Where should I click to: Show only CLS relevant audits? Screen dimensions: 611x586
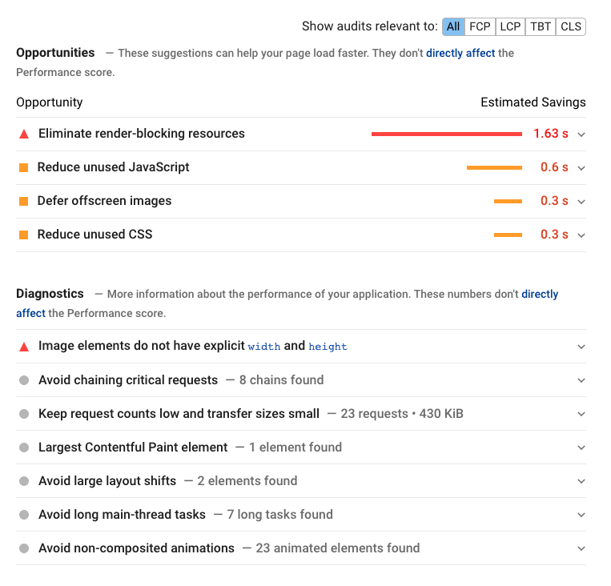[x=571, y=26]
